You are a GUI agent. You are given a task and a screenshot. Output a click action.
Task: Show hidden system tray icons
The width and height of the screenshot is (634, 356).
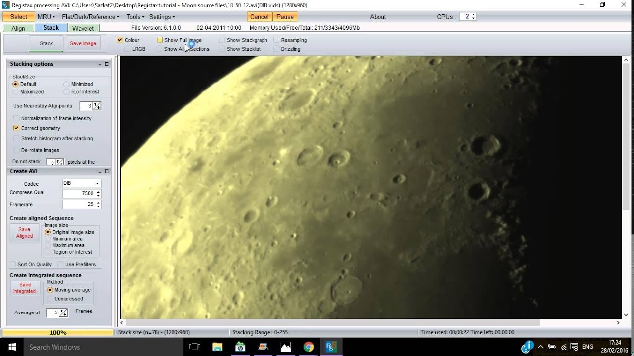click(x=540, y=347)
